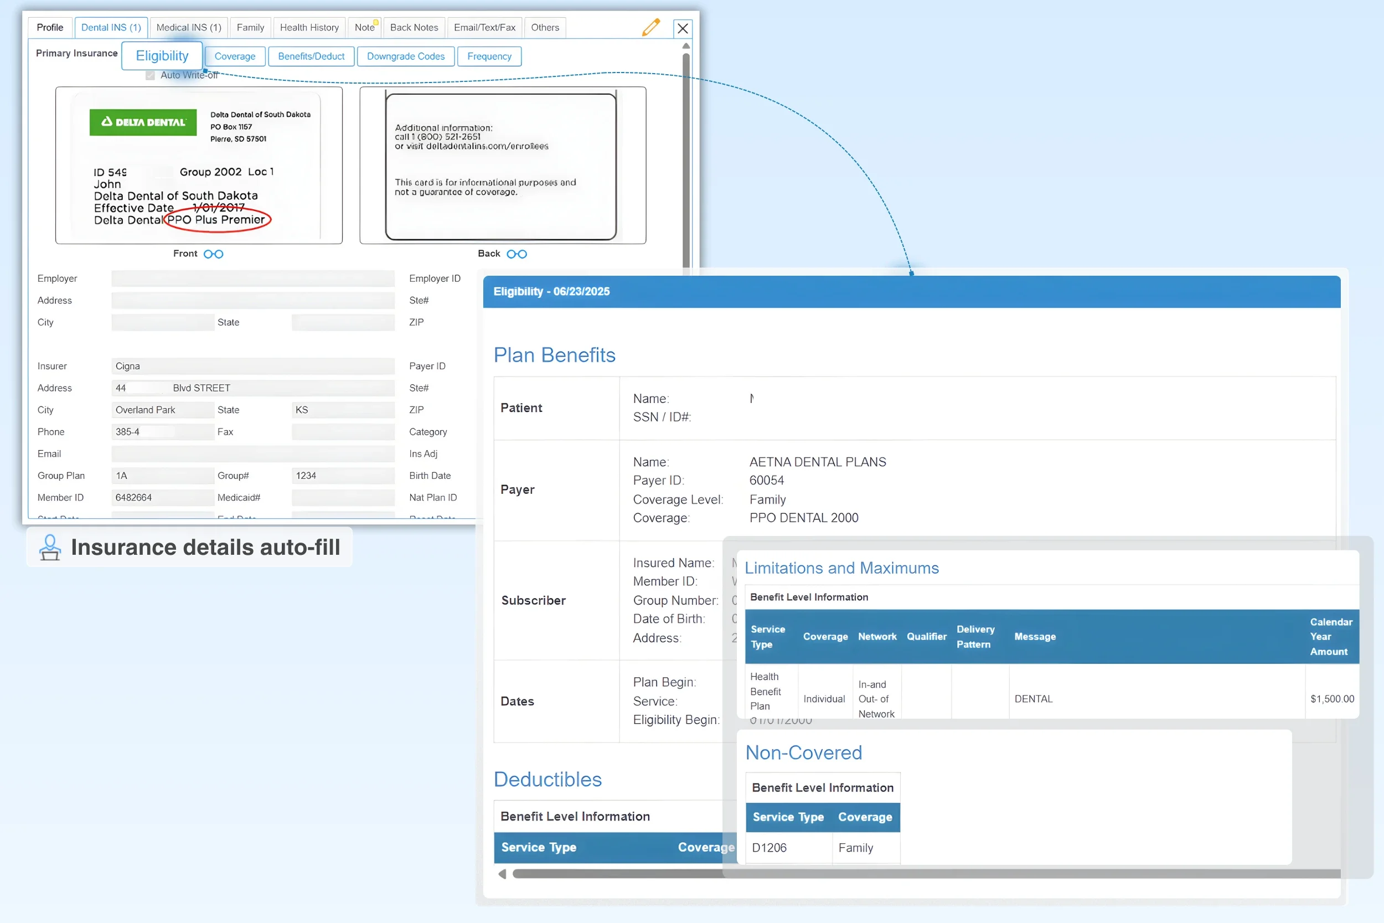The image size is (1384, 923).
Task: Open the Coverage section button
Action: (235, 56)
